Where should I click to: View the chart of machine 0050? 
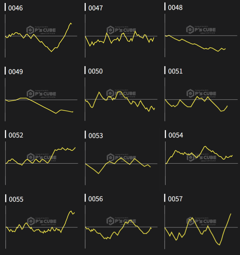121,100
